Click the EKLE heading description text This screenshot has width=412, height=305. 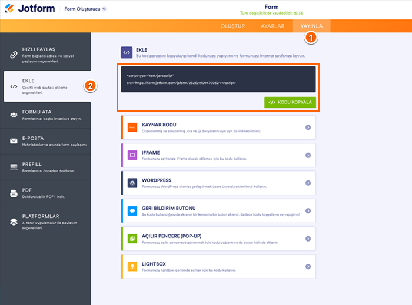tap(221, 56)
